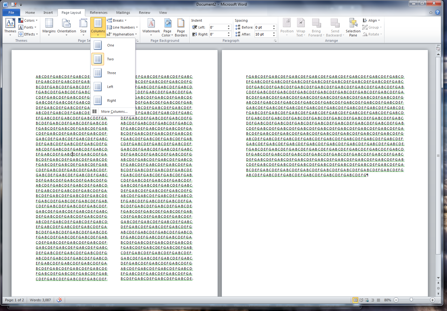Open Customize Quick Access Toolbar dropdown

[x=21, y=5]
